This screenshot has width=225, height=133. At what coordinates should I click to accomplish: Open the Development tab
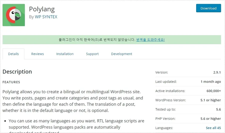[121, 54]
